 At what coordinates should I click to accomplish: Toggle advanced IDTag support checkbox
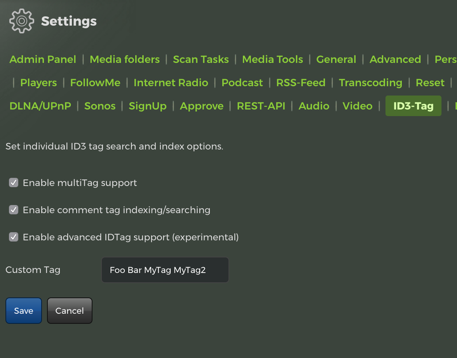14,237
